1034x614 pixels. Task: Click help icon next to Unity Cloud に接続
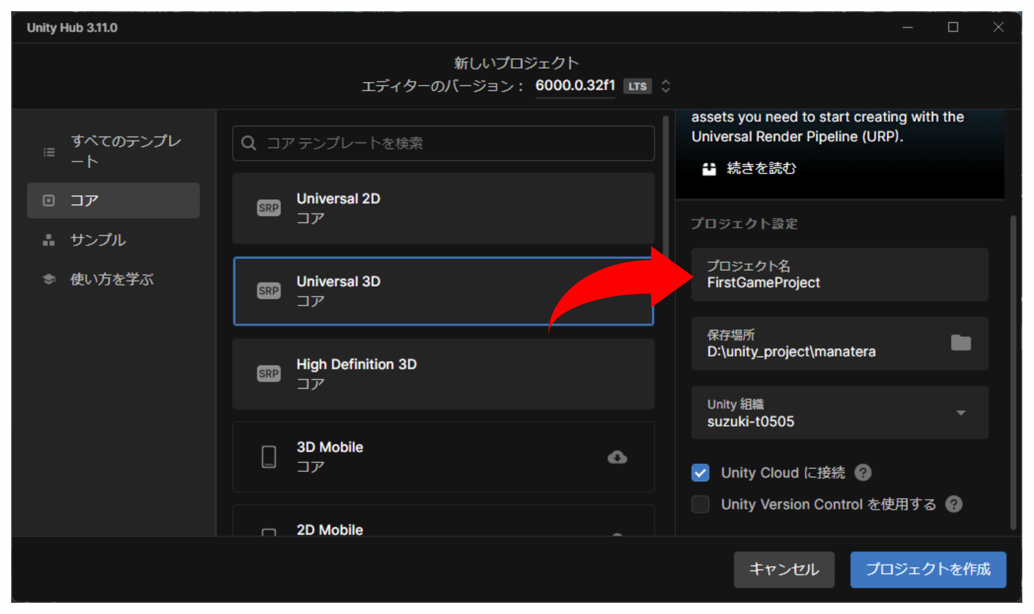pyautogui.click(x=863, y=473)
